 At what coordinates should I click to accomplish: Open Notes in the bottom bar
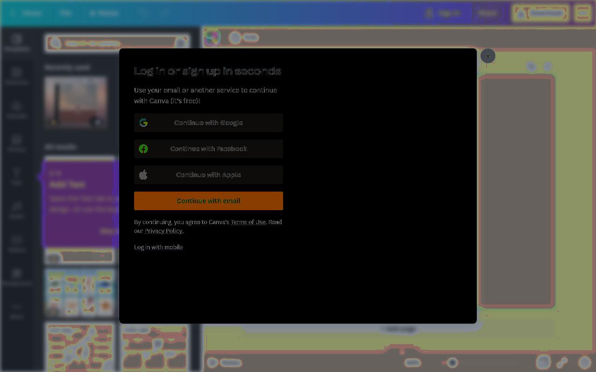[225, 362]
